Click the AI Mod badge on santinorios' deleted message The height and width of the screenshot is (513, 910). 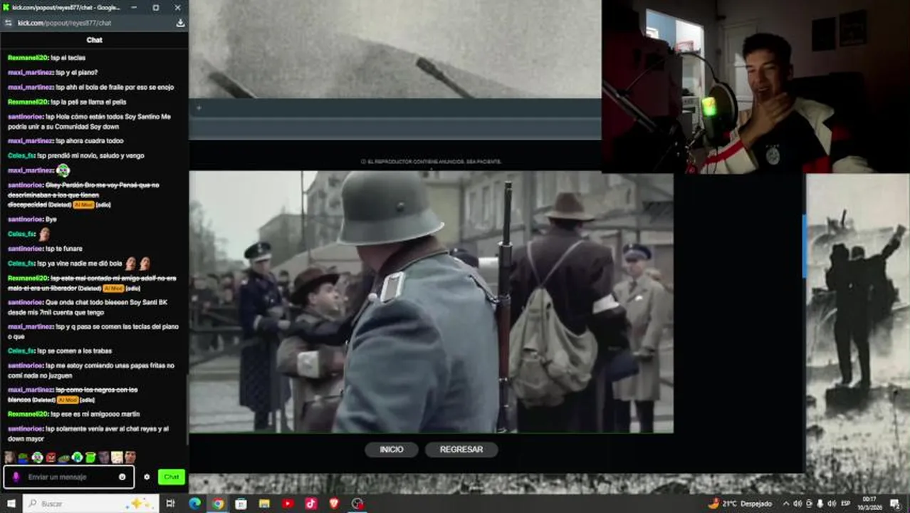[x=83, y=204]
